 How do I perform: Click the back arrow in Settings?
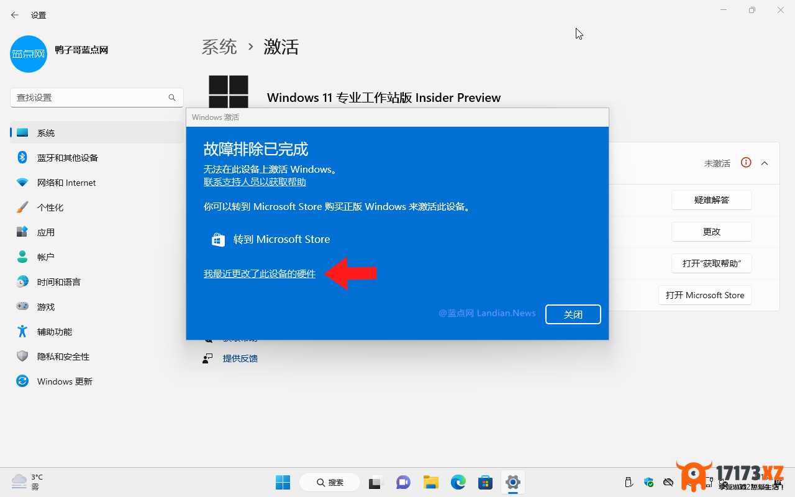pyautogui.click(x=15, y=15)
